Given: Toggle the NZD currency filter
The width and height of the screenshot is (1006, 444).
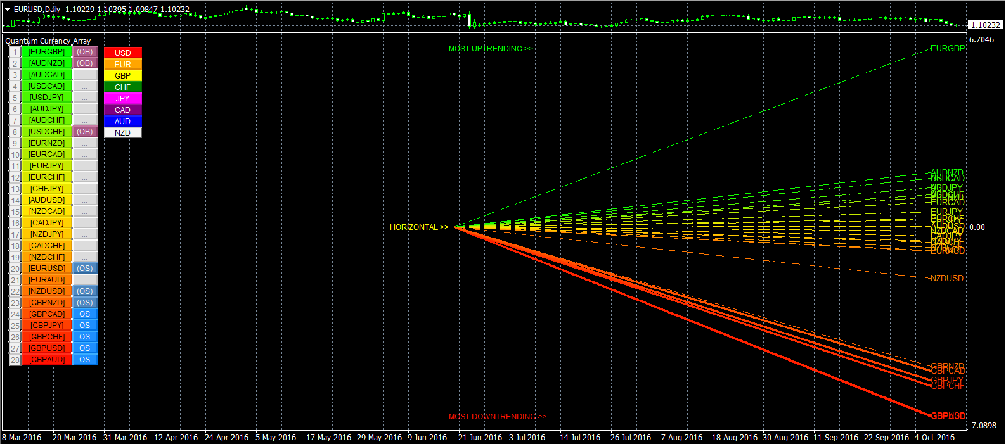Looking at the screenshot, I should (x=122, y=132).
